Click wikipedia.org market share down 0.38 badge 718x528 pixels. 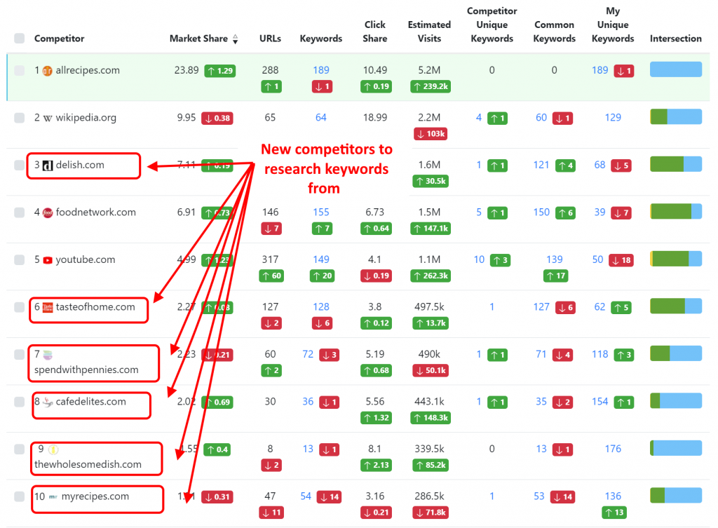click(217, 118)
